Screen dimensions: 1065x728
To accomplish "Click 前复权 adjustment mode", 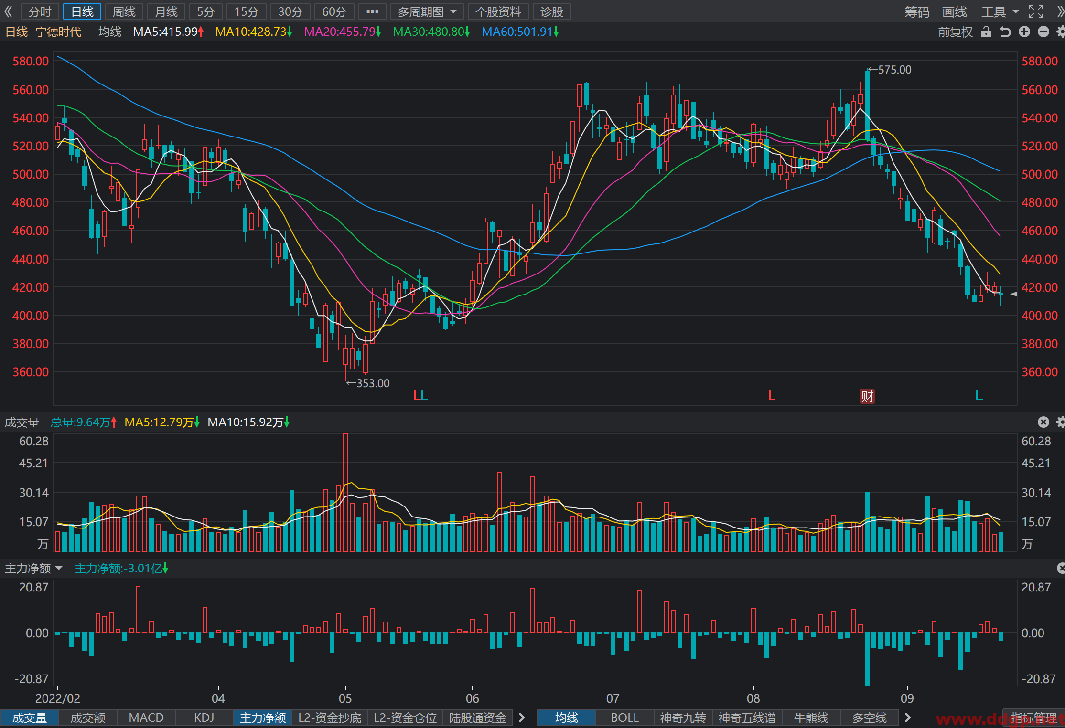I will (x=956, y=32).
